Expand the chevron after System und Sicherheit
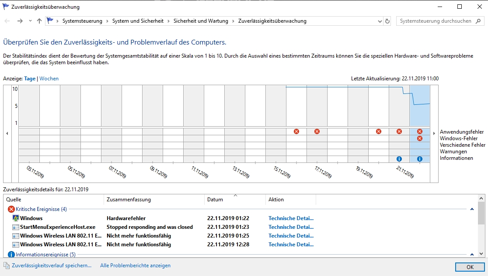Image resolution: width=488 pixels, height=276 pixels. (x=168, y=21)
